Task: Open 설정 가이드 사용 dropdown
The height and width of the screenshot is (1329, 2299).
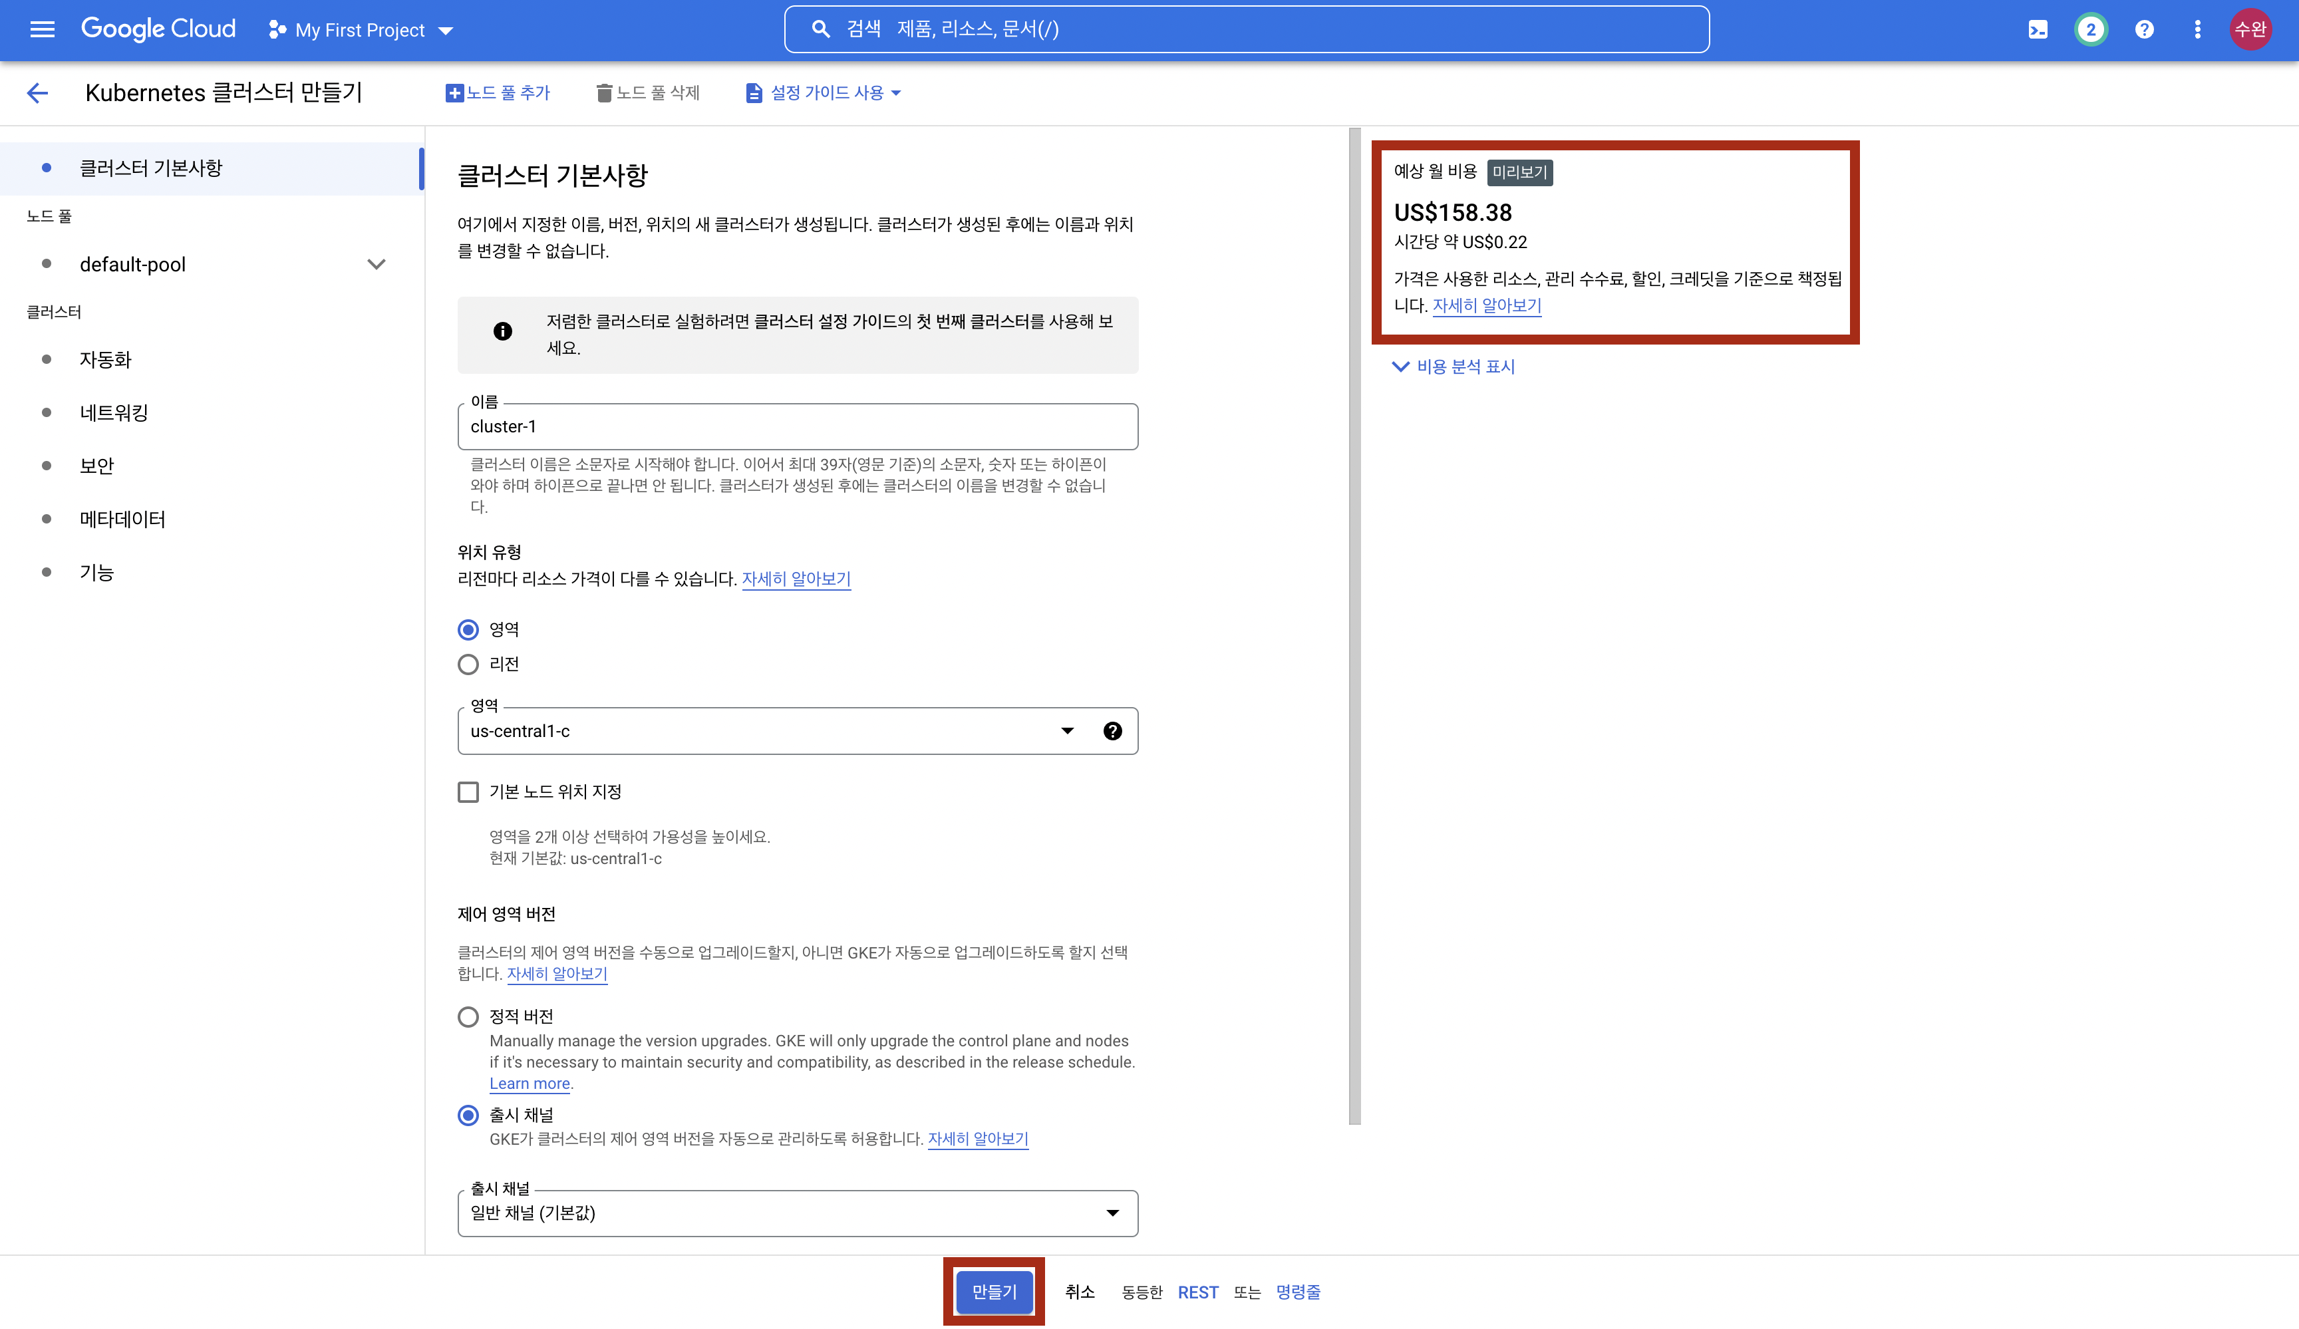Action: tap(823, 92)
